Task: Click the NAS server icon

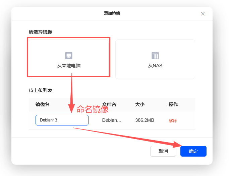Action: 155,56
